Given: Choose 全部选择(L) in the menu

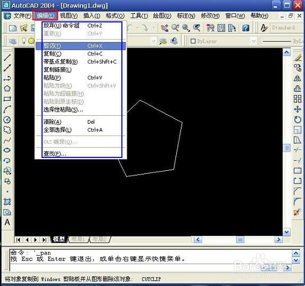Looking at the screenshot, I should pos(80,130).
